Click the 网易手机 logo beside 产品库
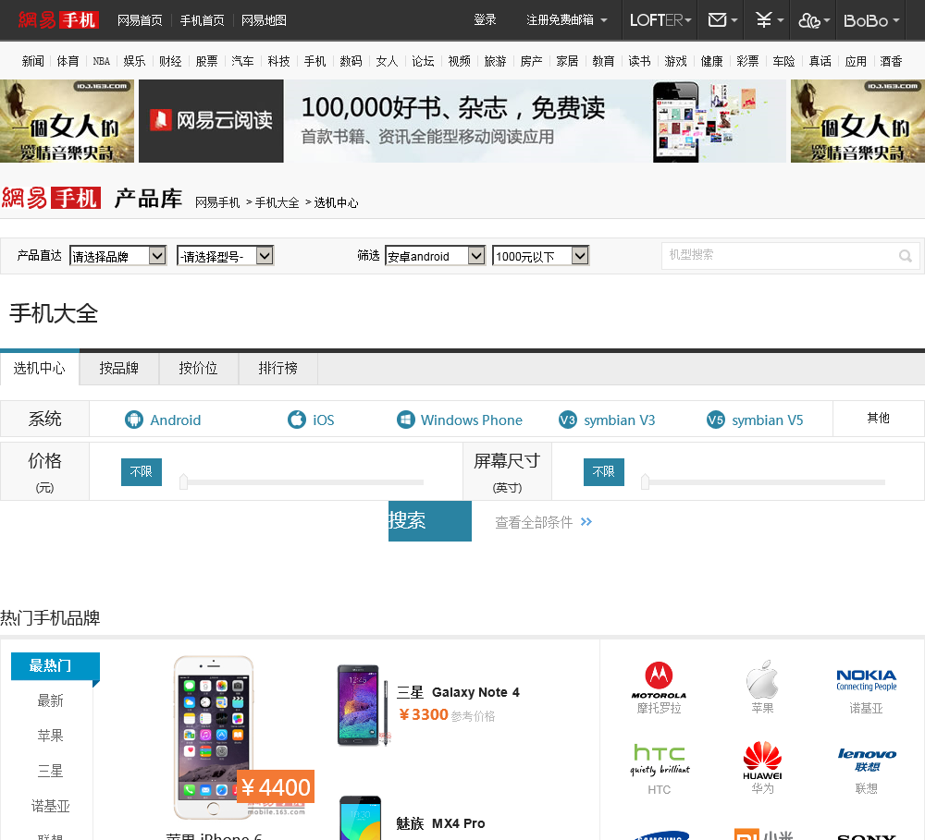 coord(51,198)
